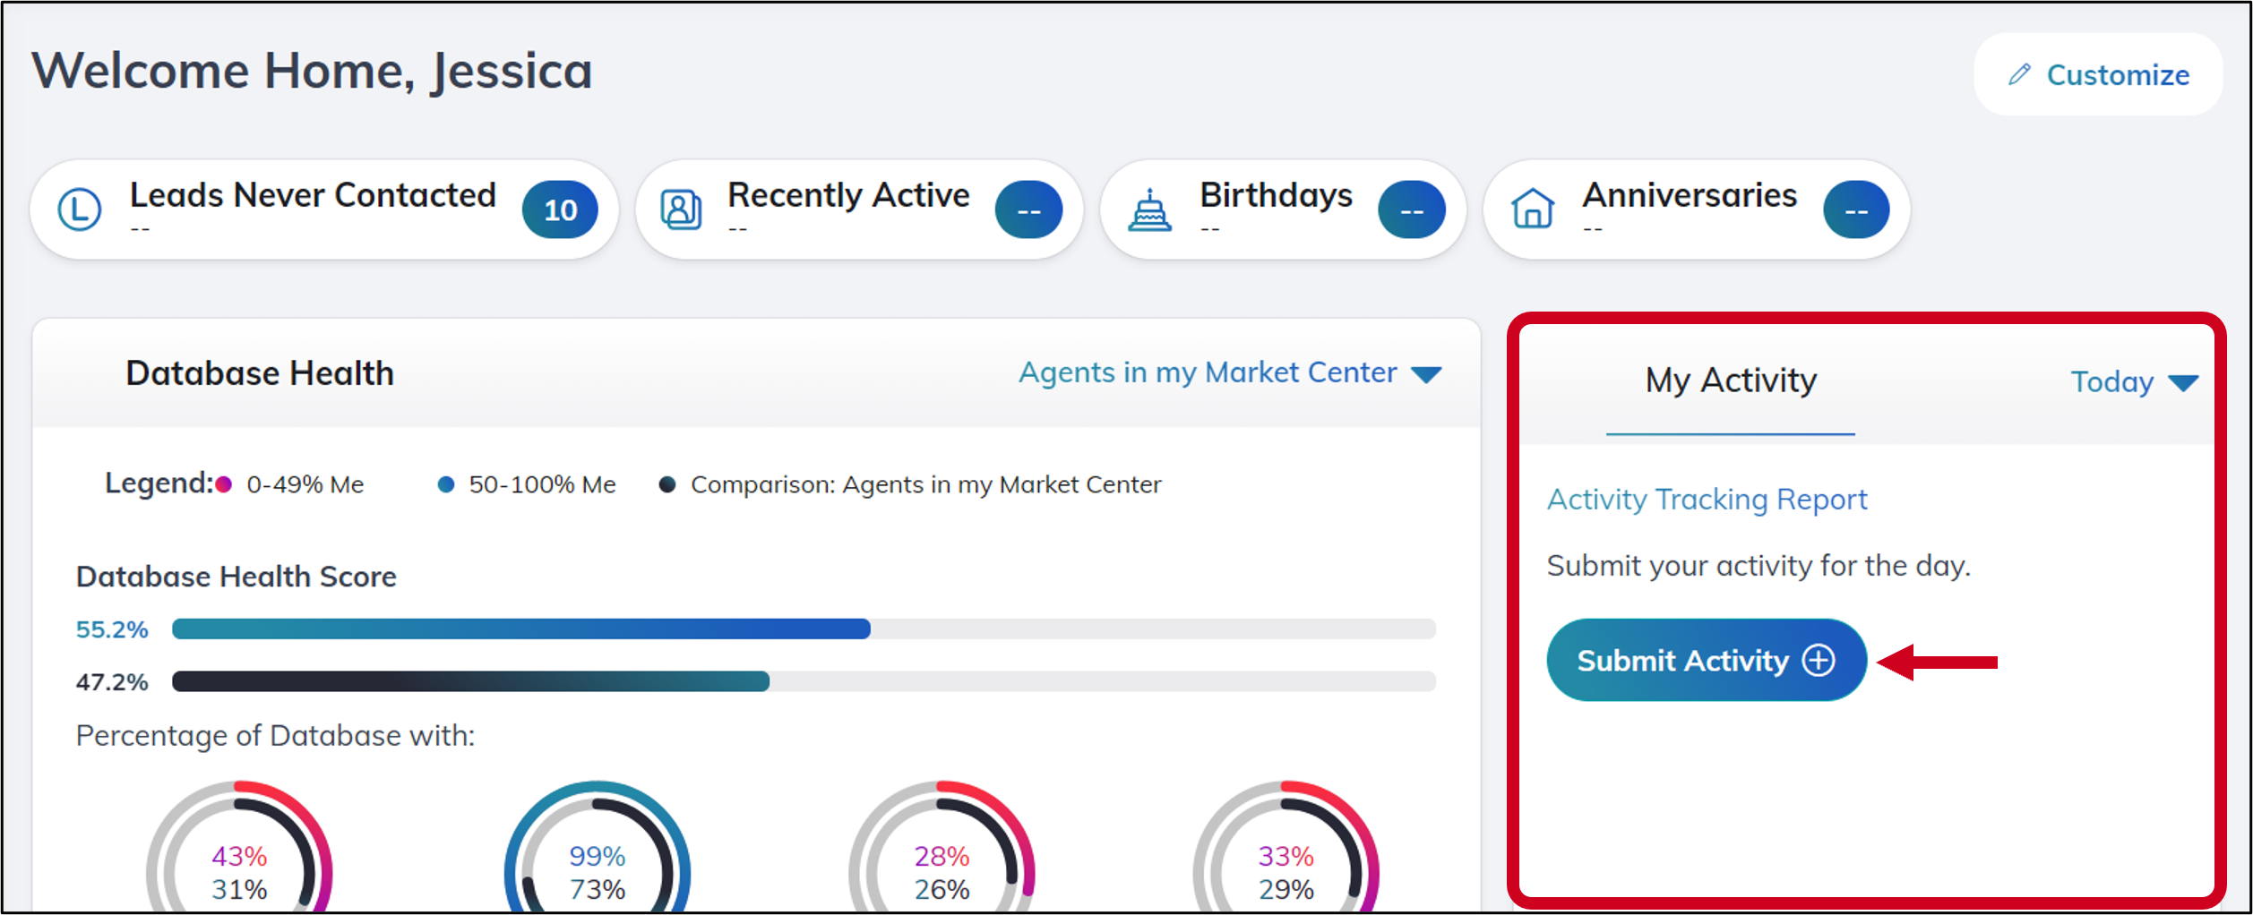Select the Database Health panel title
This screenshot has height=915, width=2253.
260,373
